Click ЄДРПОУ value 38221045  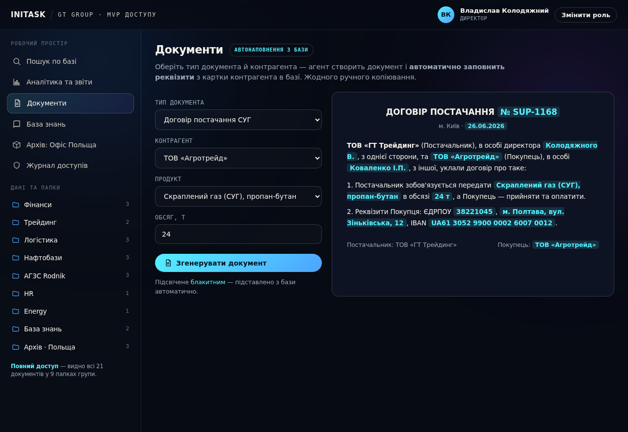pyautogui.click(x=474, y=212)
